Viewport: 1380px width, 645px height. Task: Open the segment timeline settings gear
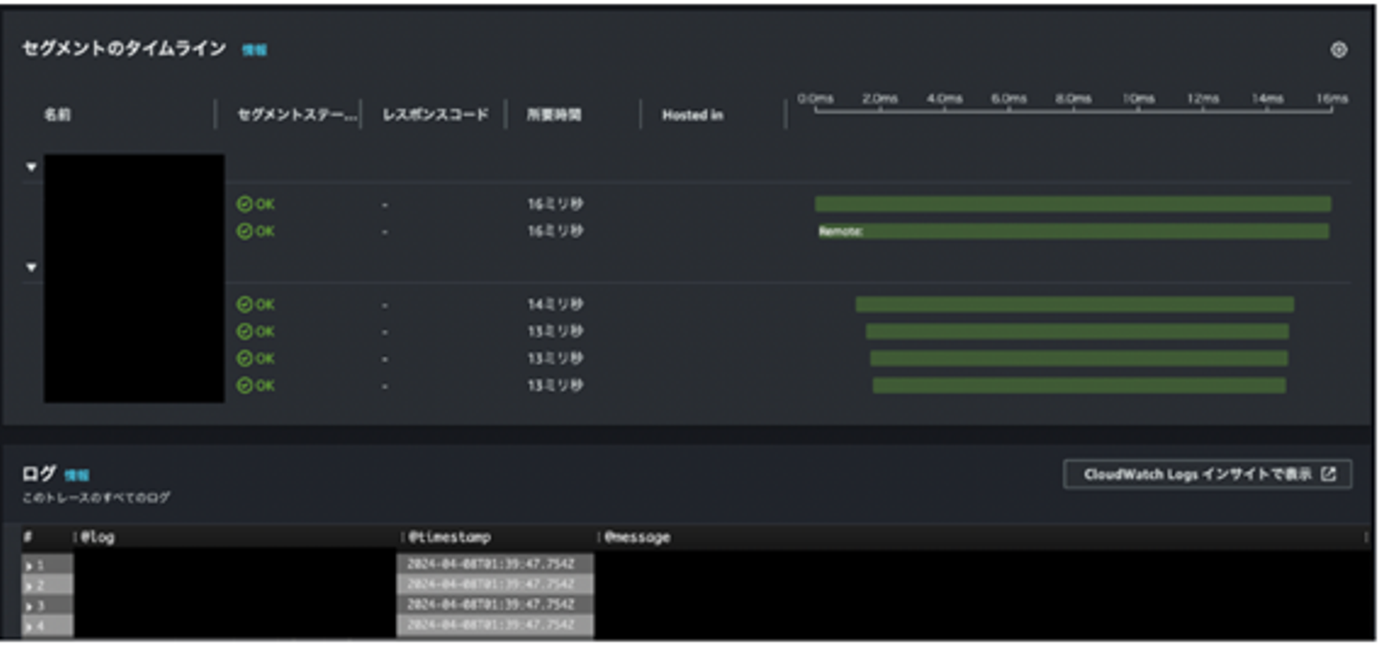(x=1339, y=50)
